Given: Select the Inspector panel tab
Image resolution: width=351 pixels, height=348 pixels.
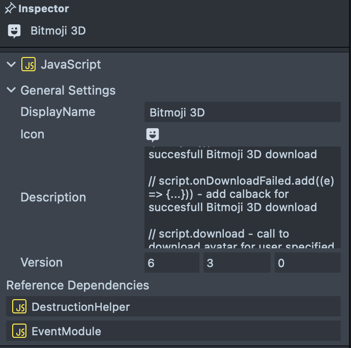Looking at the screenshot, I should tap(43, 9).
